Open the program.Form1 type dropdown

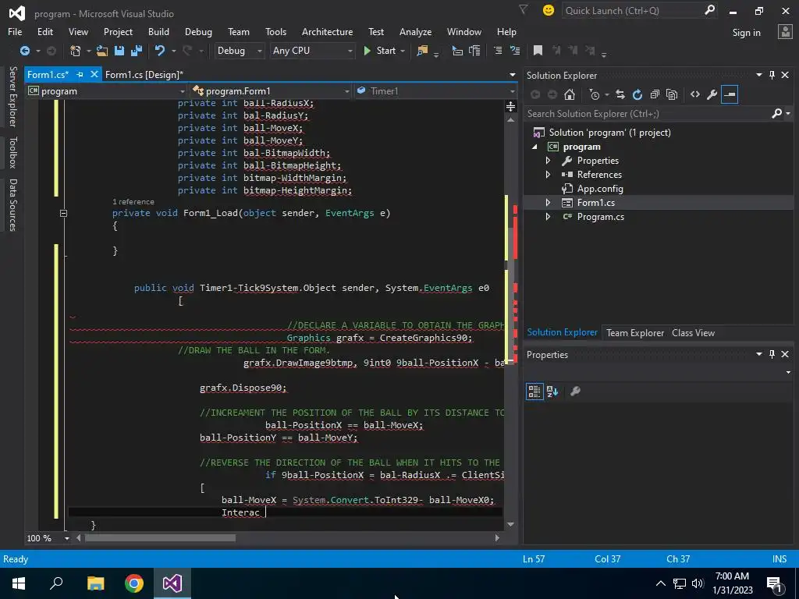(347, 91)
